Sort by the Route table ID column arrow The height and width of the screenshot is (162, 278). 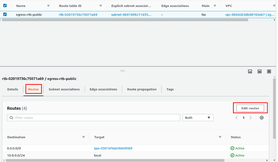101,6
